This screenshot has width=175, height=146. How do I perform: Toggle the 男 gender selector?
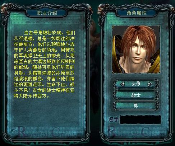136,105
